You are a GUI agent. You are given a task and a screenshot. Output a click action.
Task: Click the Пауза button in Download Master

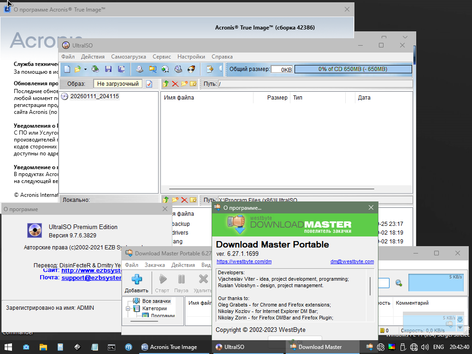pos(181,283)
